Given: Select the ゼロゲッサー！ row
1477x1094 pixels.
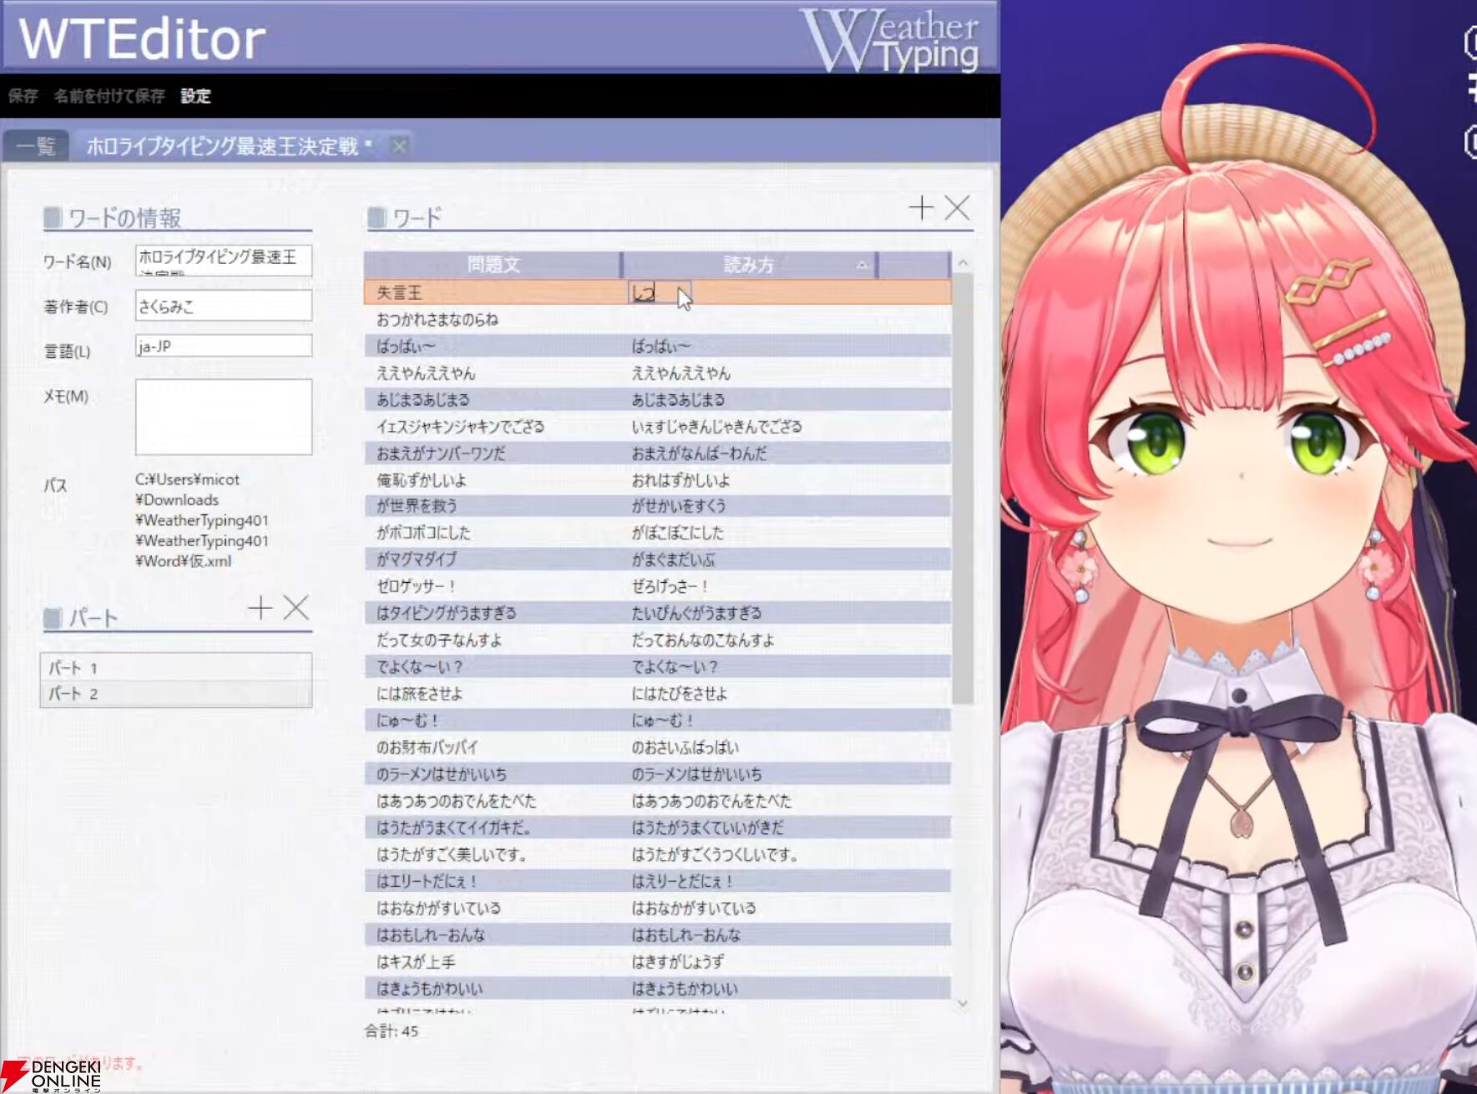Looking at the screenshot, I should click(x=658, y=586).
